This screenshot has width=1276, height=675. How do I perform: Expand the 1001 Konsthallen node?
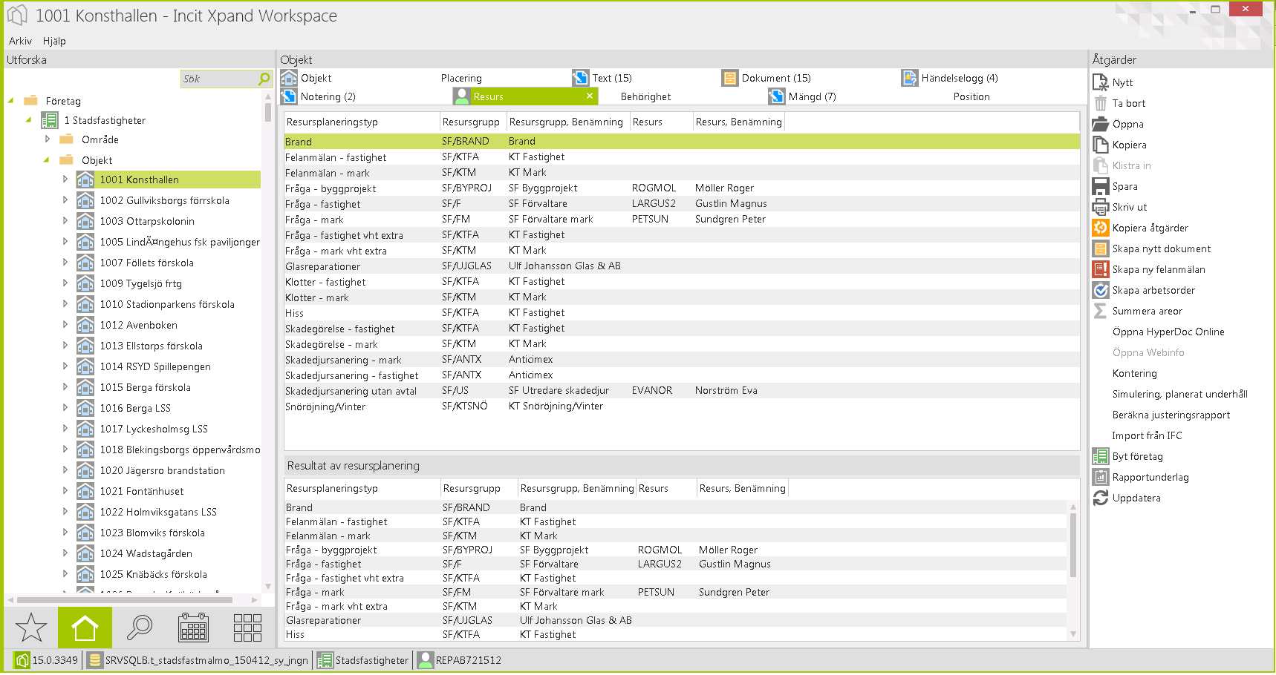[x=65, y=179]
